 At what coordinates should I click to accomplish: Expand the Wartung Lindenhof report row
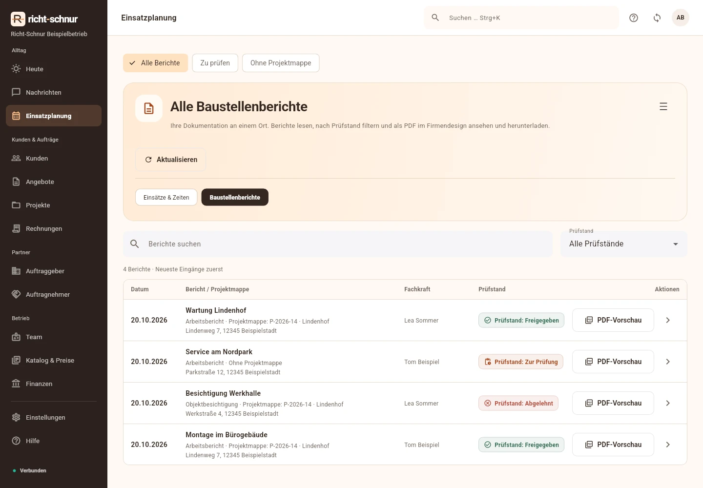click(668, 320)
